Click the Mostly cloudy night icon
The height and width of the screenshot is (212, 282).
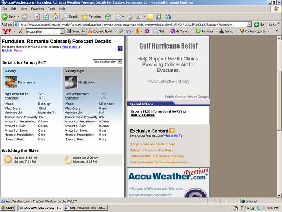click(71, 82)
